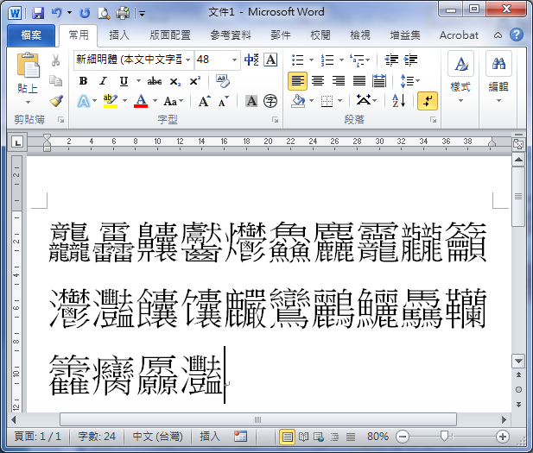The image size is (533, 453).
Task: Switch to the 插入 (Insert) tab
Action: pyautogui.click(x=119, y=35)
